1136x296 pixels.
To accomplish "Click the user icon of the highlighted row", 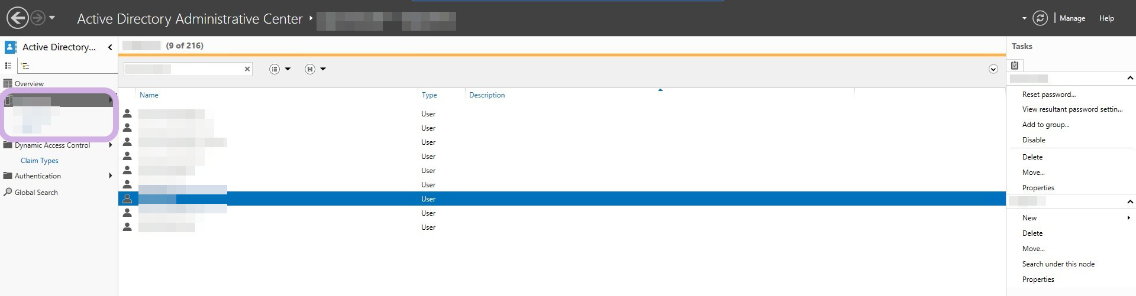I will [127, 199].
